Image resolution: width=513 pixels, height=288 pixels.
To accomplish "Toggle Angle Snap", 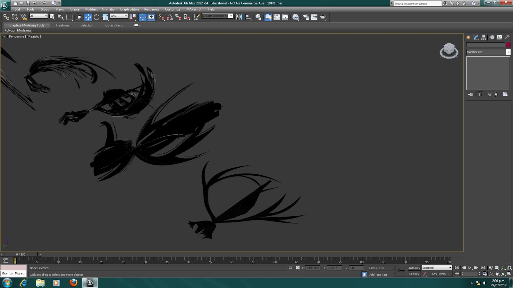I will [170, 17].
